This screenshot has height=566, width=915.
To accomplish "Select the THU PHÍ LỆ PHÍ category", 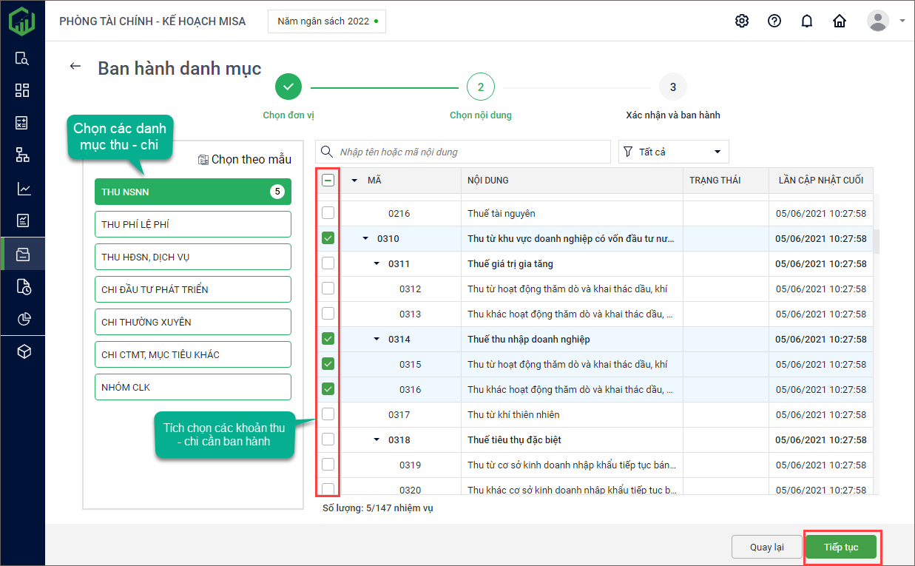I will pos(192,224).
